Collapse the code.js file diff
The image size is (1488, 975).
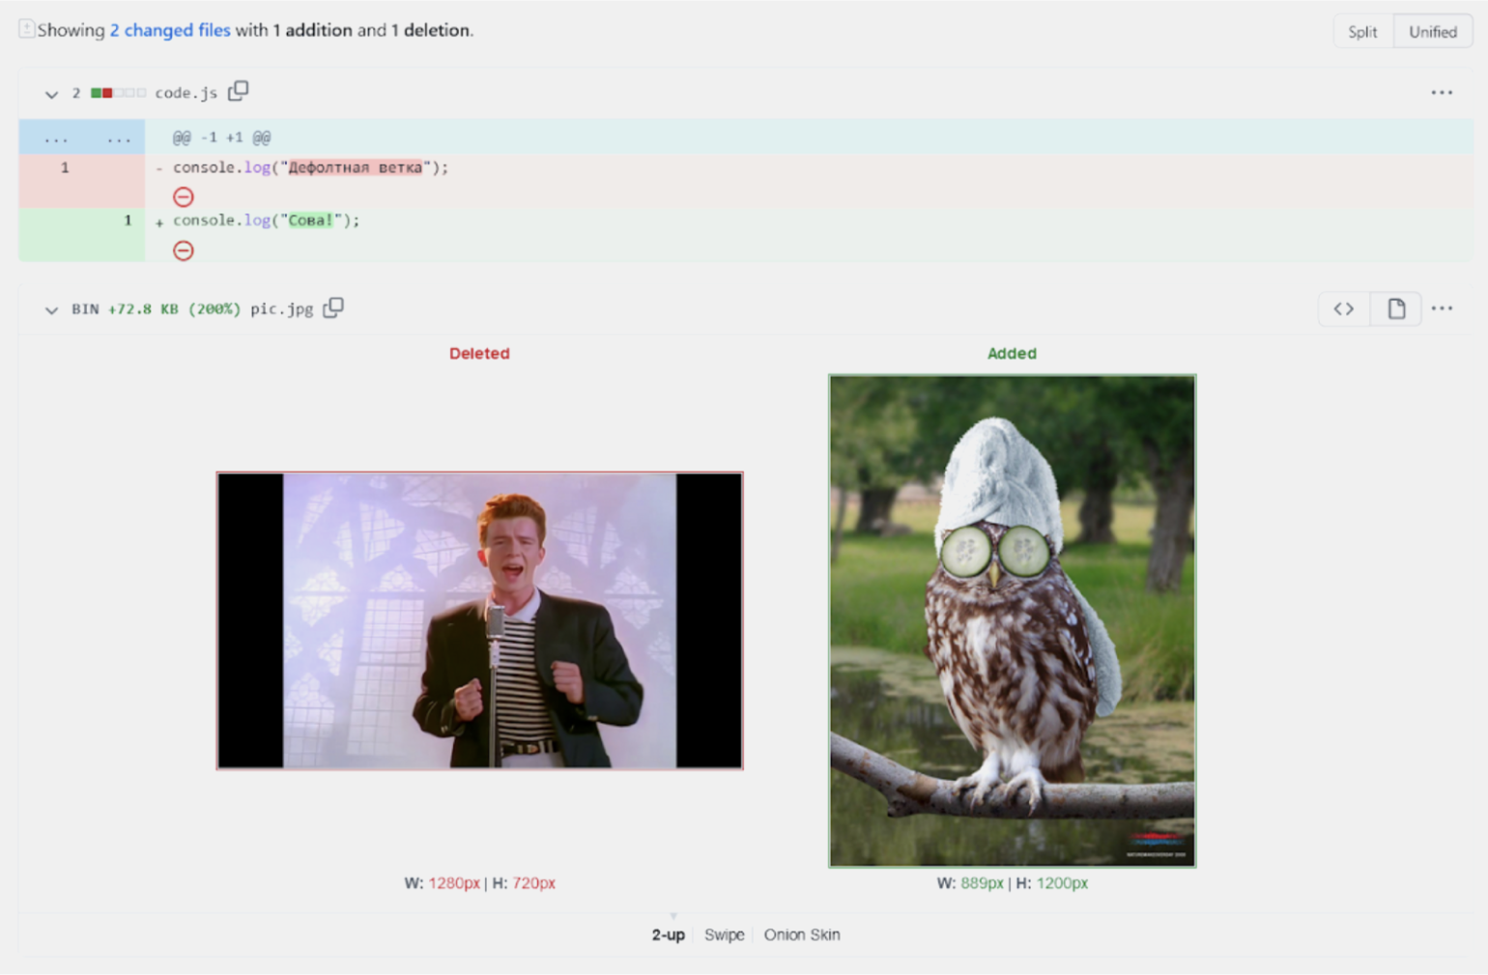[x=51, y=94]
